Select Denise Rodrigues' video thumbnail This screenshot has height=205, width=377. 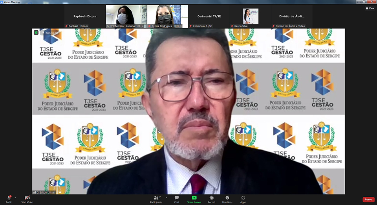click(x=167, y=17)
